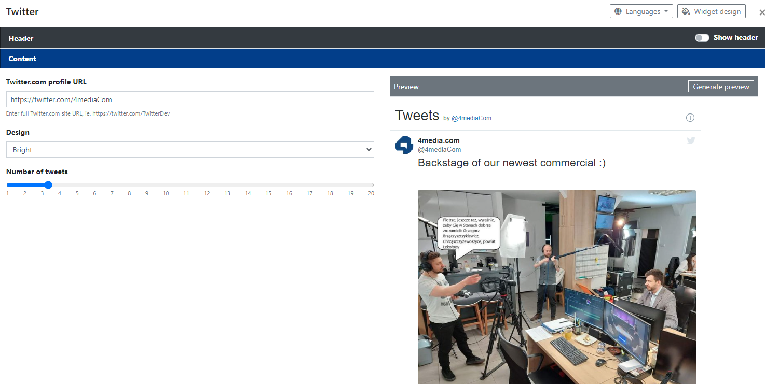Click the 4media.com account name in tweet
765x384 pixels.
pos(439,140)
